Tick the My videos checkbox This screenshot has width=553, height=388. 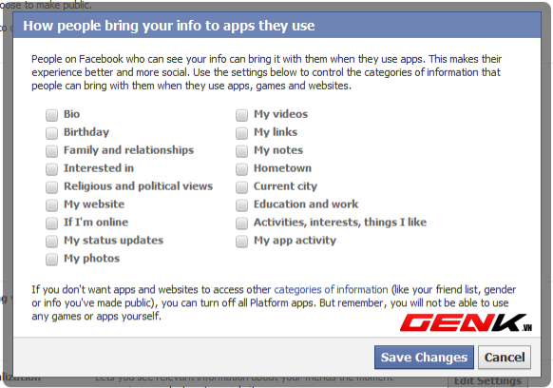[241, 115]
